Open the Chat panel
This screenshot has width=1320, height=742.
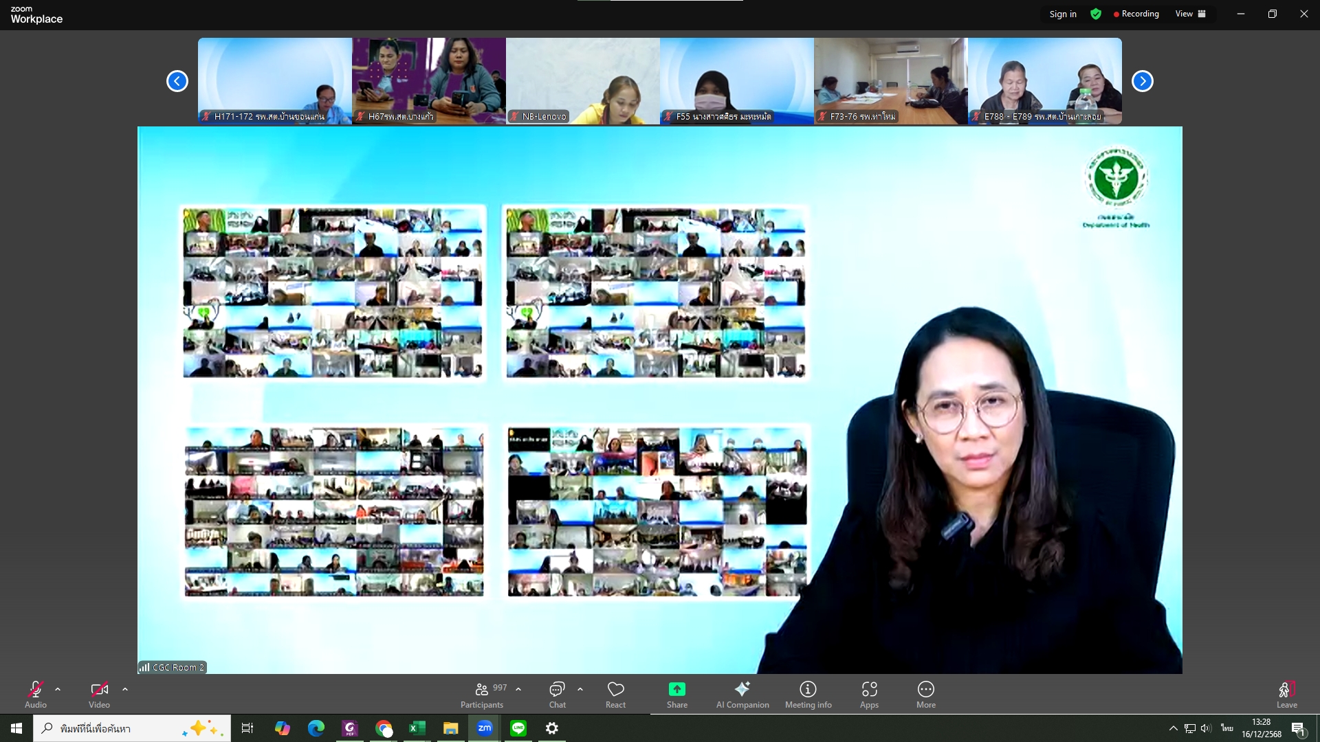coord(557,694)
